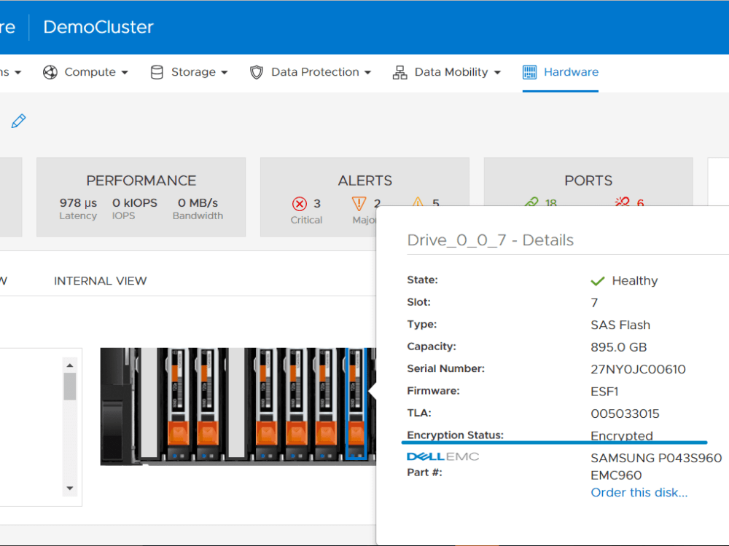The width and height of the screenshot is (729, 546).
Task: Click the unlinked ports count 6
Action: pyautogui.click(x=640, y=202)
